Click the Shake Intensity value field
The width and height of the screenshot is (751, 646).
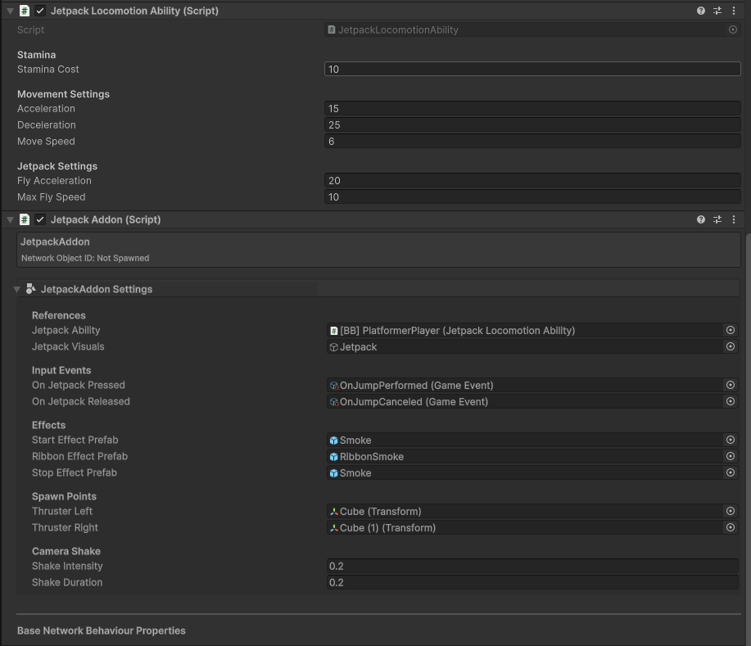coord(532,567)
